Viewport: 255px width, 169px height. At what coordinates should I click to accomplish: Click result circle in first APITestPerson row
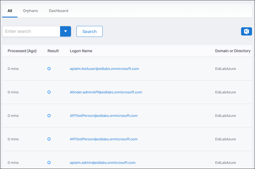coord(49,116)
